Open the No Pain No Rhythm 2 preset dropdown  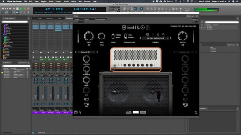(x=156, y=38)
